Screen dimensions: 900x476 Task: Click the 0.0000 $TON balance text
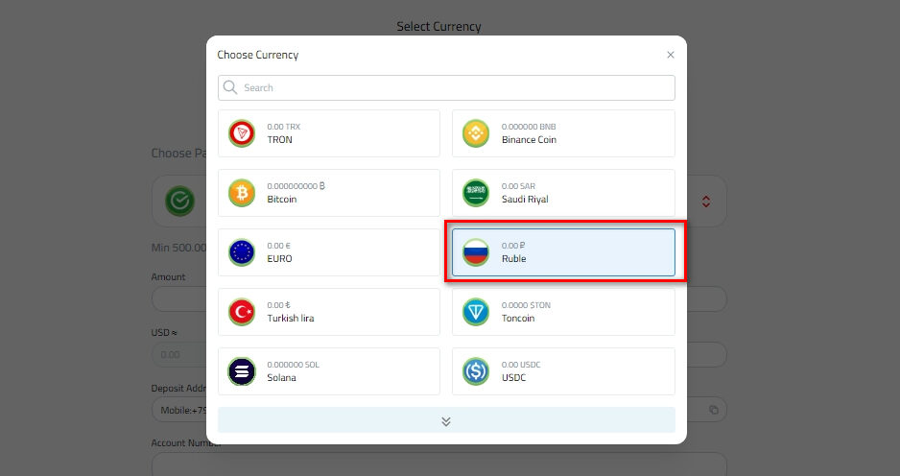click(x=526, y=305)
